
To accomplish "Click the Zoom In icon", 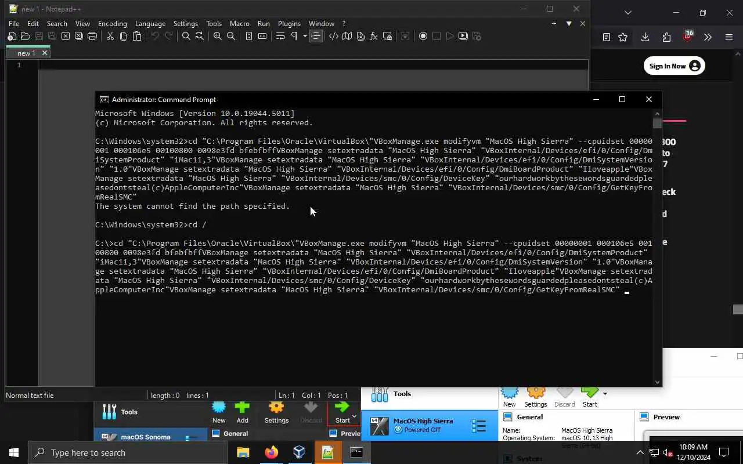I will 217,36.
